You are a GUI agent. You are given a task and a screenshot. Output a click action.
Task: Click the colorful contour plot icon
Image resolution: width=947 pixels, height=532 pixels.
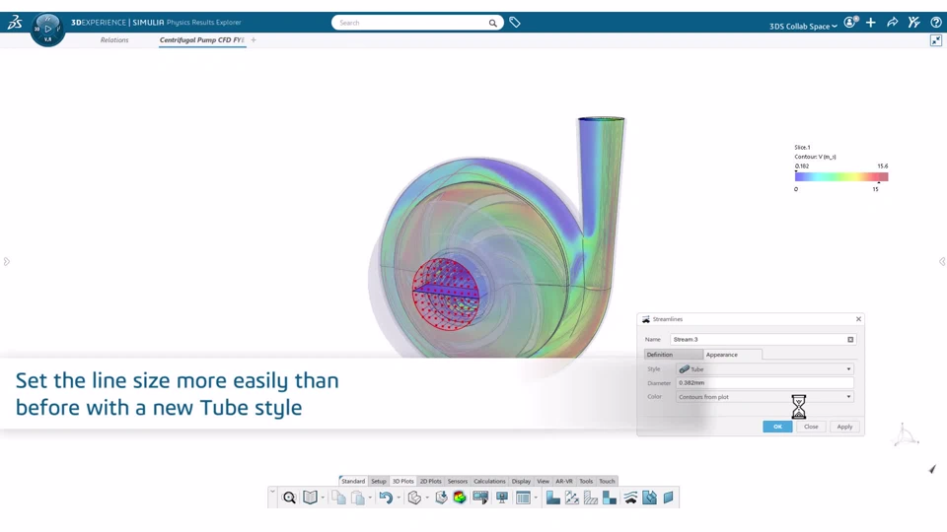coord(461,498)
